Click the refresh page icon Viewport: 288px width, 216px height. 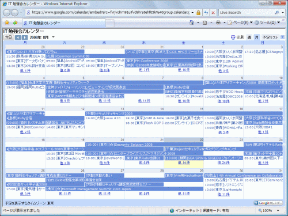pyautogui.click(x=206, y=13)
